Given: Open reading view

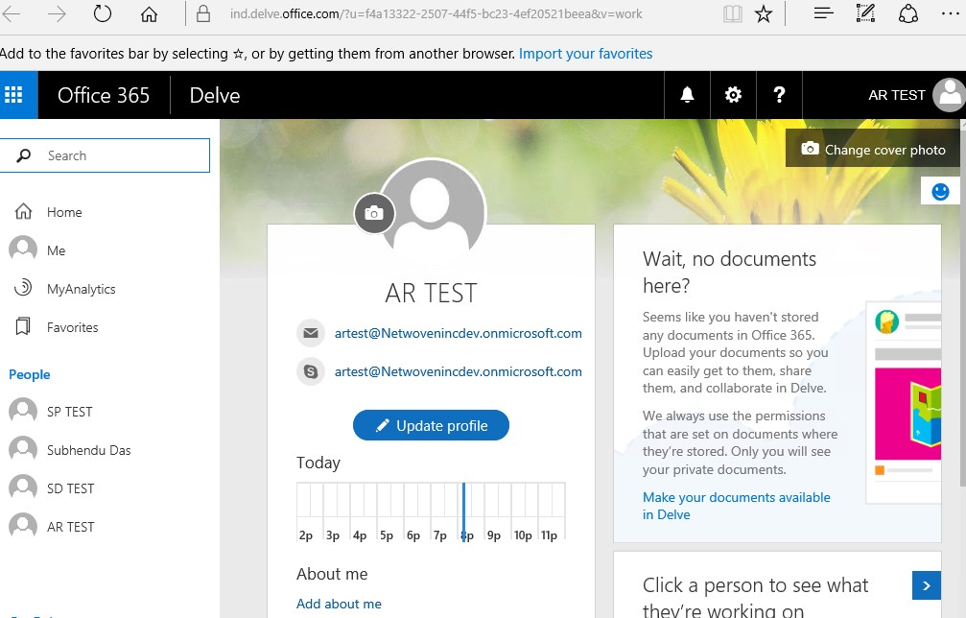Looking at the screenshot, I should (733, 13).
